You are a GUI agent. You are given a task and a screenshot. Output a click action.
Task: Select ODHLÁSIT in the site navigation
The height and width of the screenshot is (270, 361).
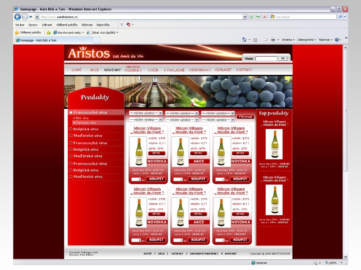pos(223,70)
